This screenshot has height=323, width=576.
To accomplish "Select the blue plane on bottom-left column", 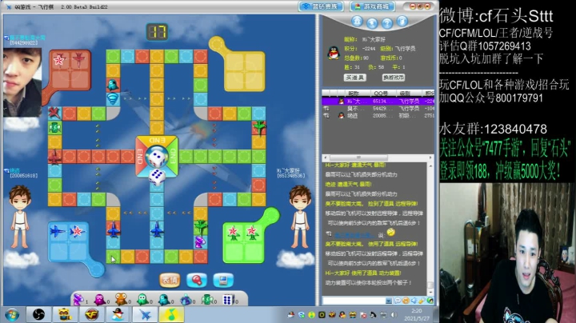I will 113,229.
